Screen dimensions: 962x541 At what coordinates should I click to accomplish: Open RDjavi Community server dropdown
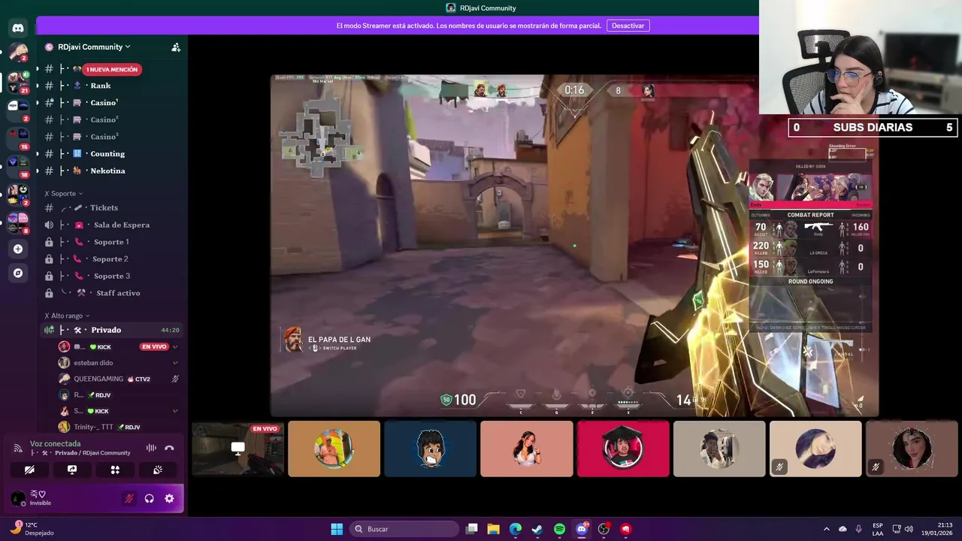pos(94,47)
